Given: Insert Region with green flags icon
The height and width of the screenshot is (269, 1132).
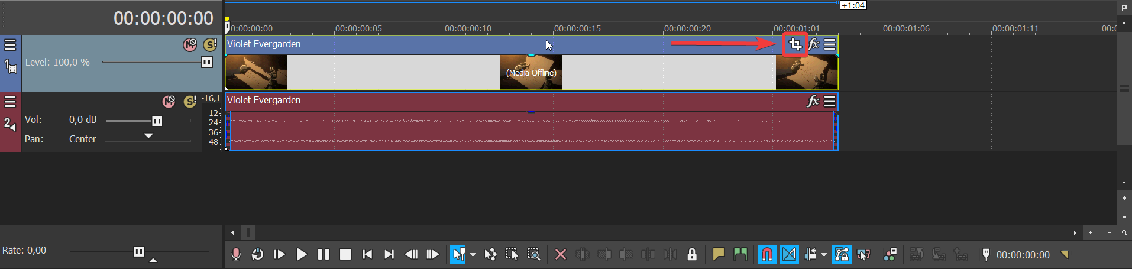Looking at the screenshot, I should point(740,254).
